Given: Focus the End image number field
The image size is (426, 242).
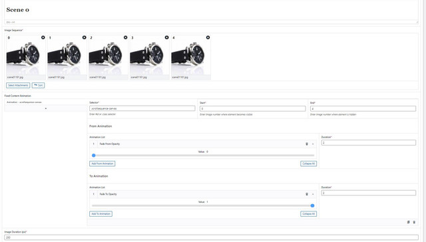Looking at the screenshot, I should point(363,108).
